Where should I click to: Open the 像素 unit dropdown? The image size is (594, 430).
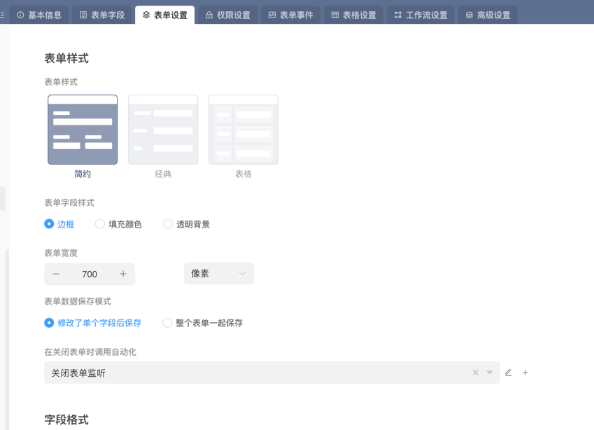218,274
